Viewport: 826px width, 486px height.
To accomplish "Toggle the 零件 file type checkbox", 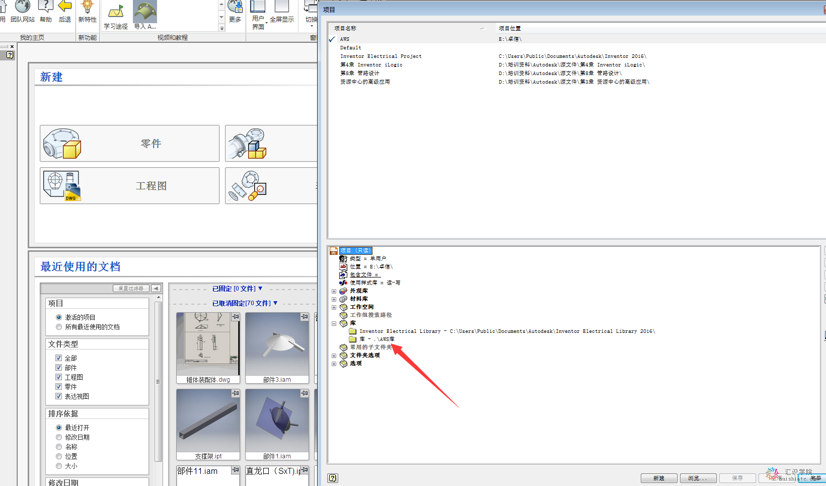I will click(x=59, y=387).
